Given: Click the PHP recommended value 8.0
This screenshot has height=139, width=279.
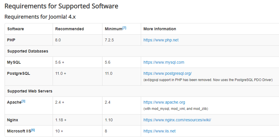Looking at the screenshot, I should pyautogui.click(x=58, y=40).
